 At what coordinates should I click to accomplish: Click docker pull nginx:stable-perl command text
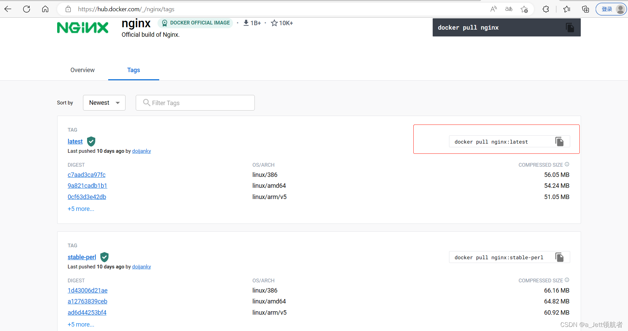coord(499,258)
